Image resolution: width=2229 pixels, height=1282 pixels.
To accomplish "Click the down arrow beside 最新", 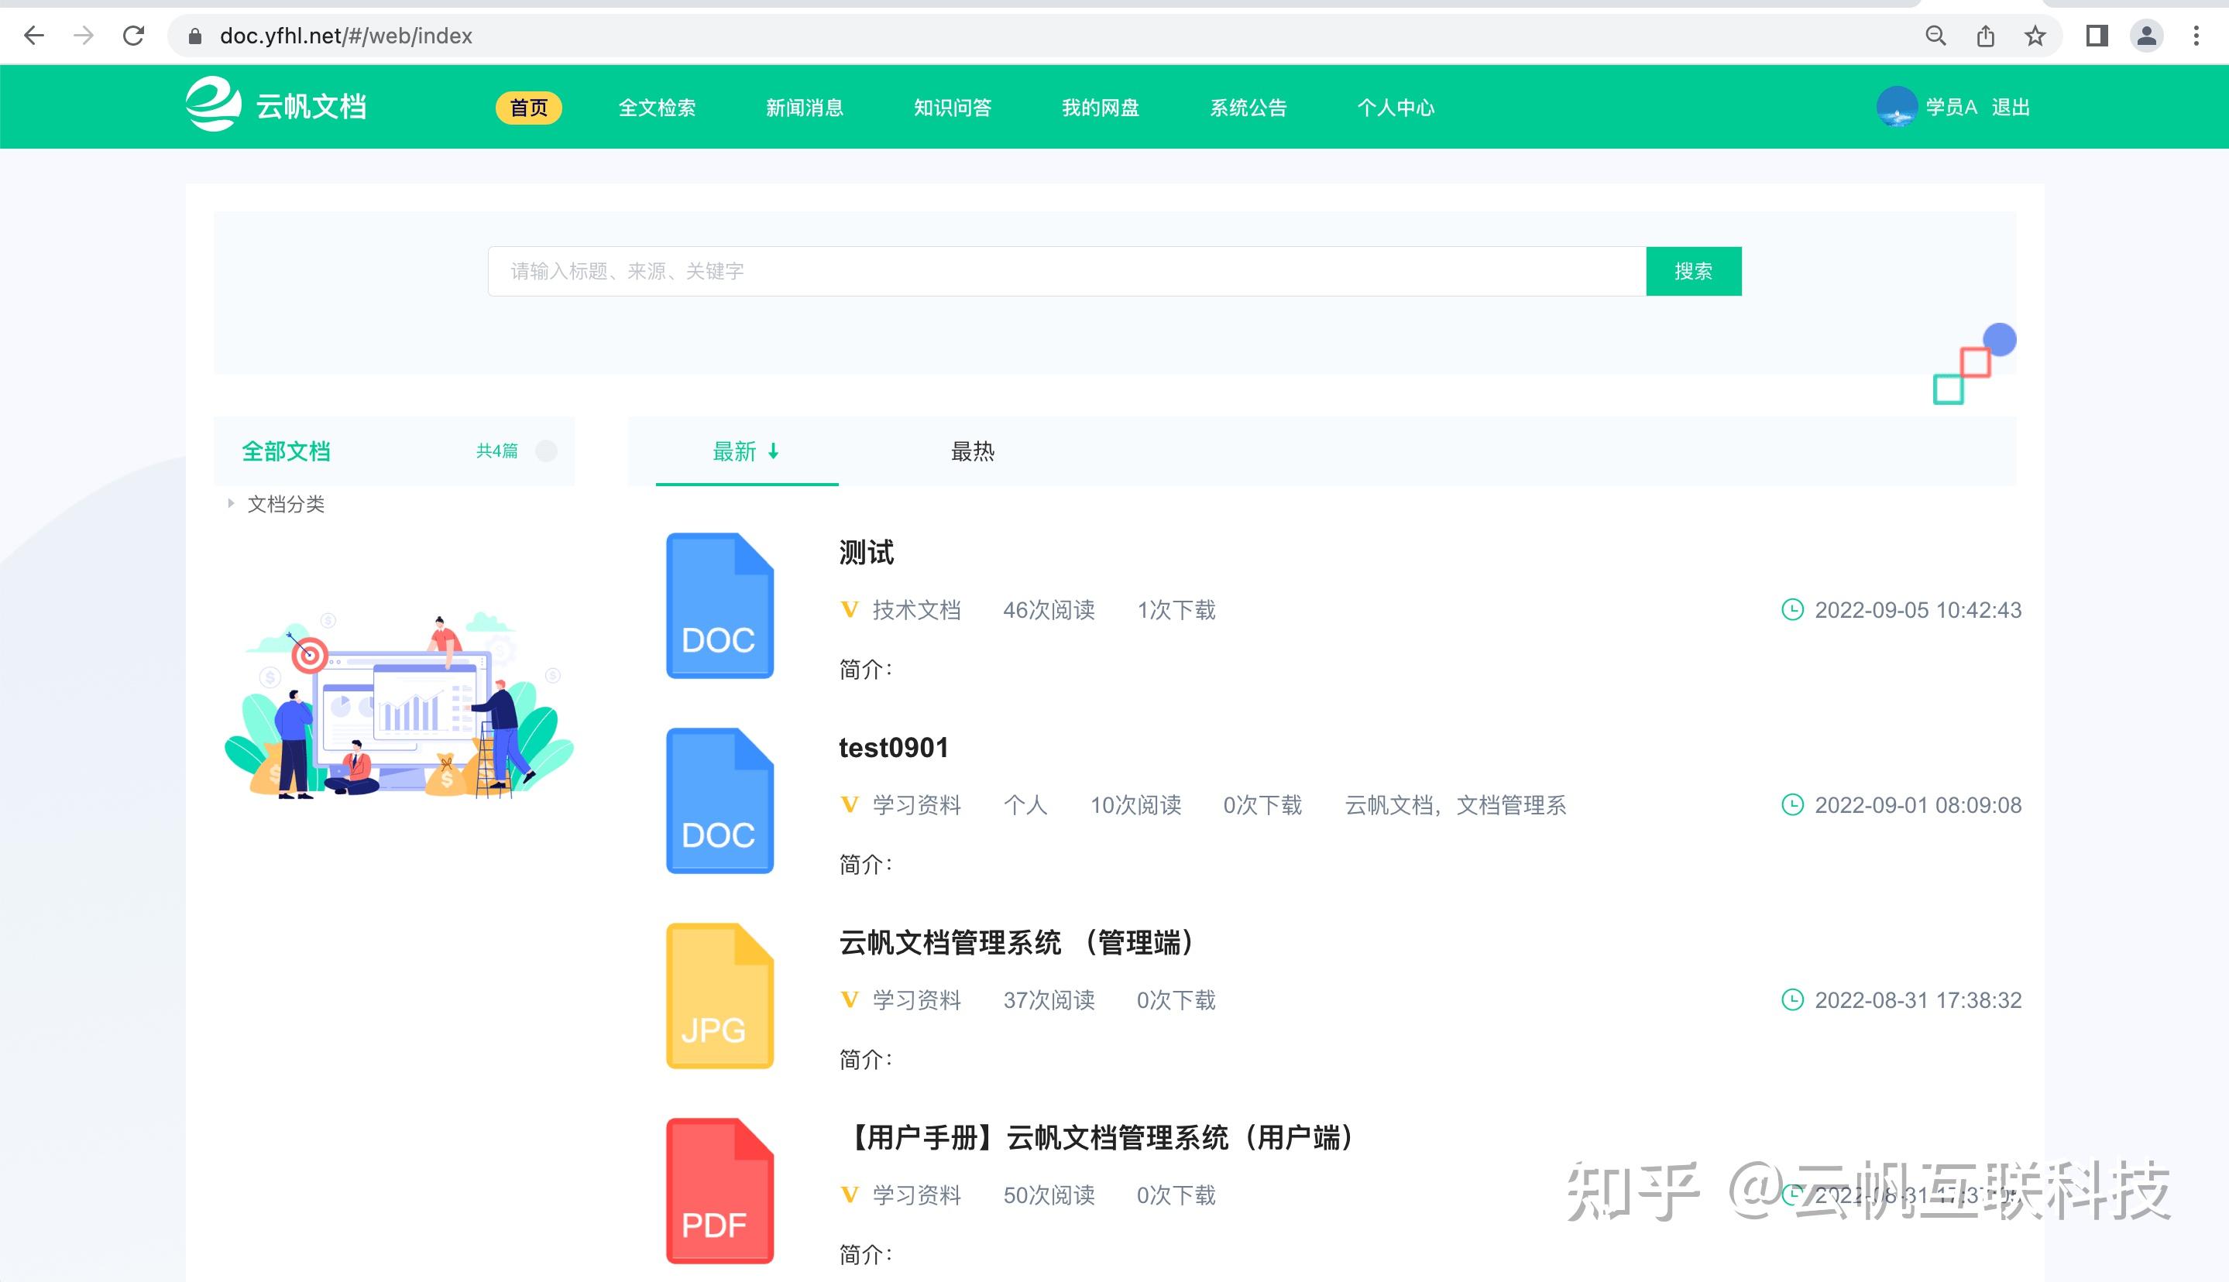I will pyautogui.click(x=773, y=451).
